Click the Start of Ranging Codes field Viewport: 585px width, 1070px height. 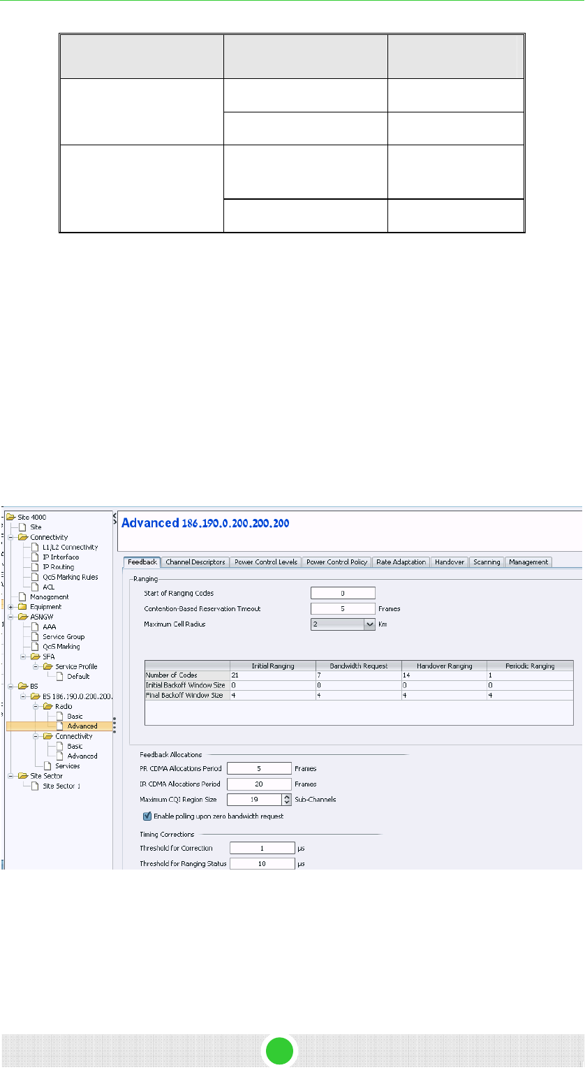343,593
